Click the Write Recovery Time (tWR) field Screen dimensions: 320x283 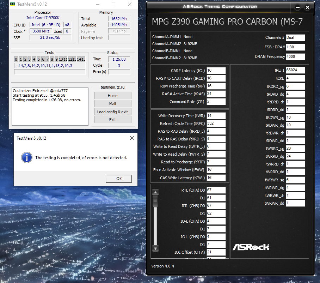216,116
